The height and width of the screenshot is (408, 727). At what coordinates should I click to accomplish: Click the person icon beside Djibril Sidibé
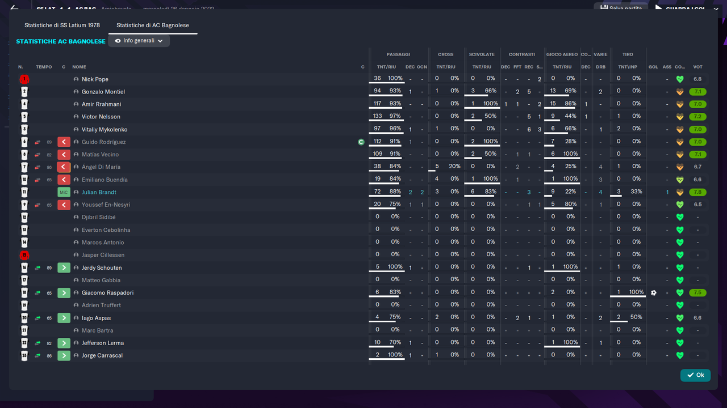click(x=76, y=217)
